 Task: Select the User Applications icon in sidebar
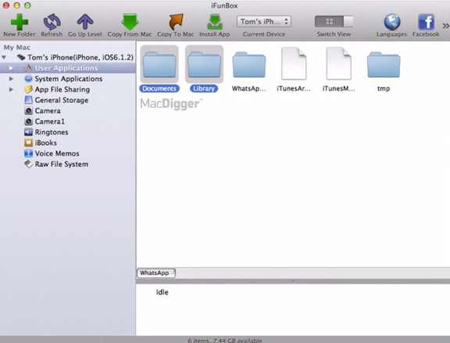[28, 68]
